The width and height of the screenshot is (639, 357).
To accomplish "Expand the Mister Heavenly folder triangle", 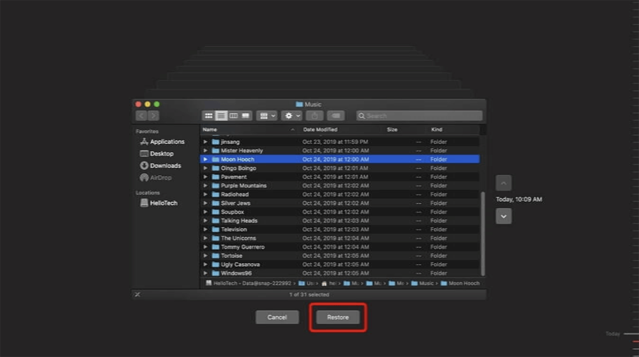I will [205, 151].
